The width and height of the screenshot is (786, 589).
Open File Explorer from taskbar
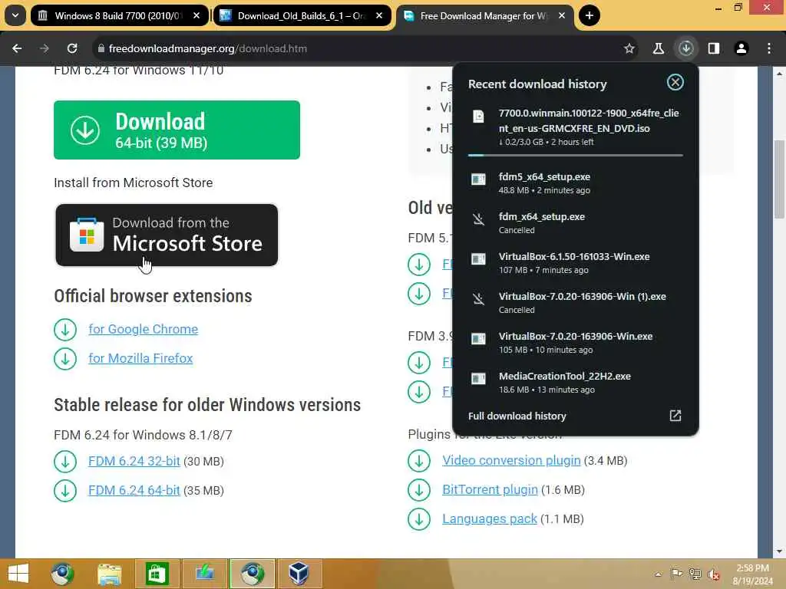pyautogui.click(x=109, y=574)
